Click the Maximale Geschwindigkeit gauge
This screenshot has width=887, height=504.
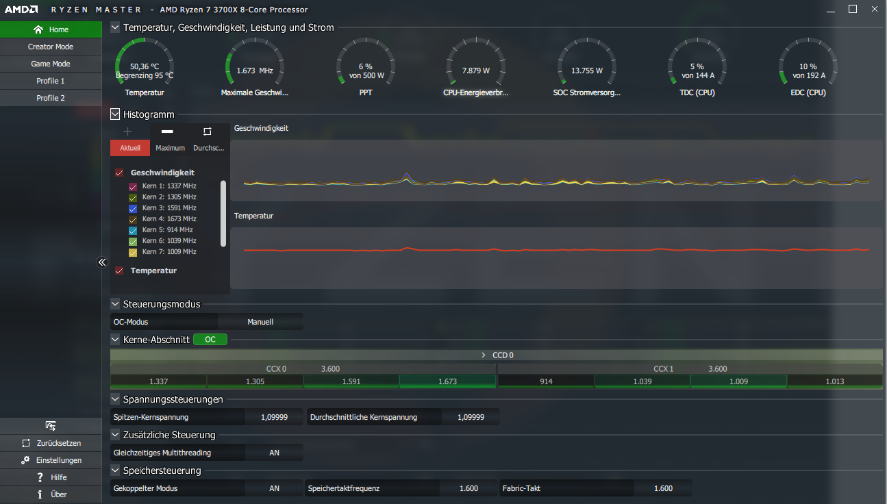point(255,62)
